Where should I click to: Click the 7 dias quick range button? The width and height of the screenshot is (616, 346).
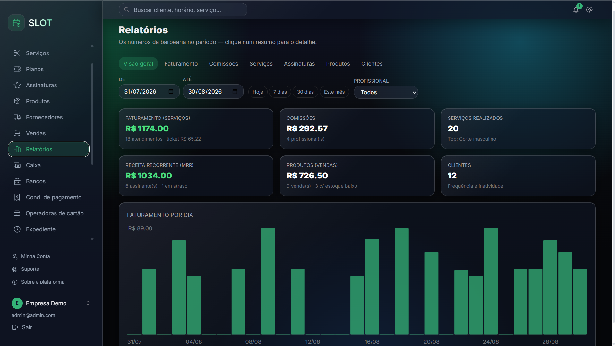(x=280, y=92)
